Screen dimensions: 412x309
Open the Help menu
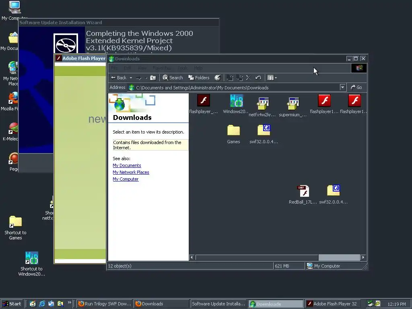pos(198,68)
